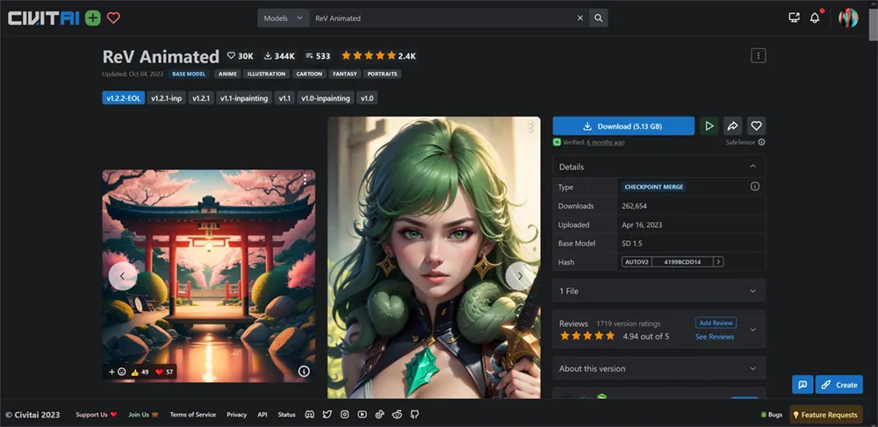Click the green play generate button
878x427 pixels.
709,125
